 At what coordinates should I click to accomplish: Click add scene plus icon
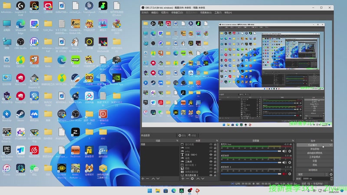tap(143, 179)
